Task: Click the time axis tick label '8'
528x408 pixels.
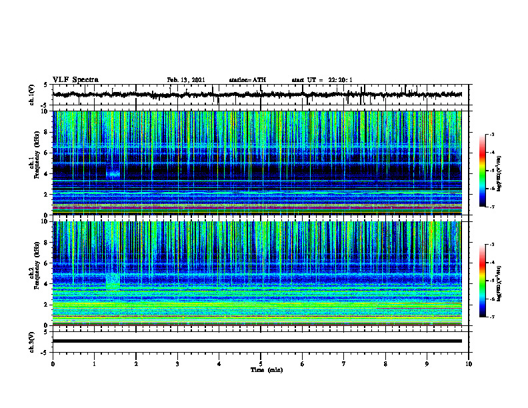Action: pos(385,364)
